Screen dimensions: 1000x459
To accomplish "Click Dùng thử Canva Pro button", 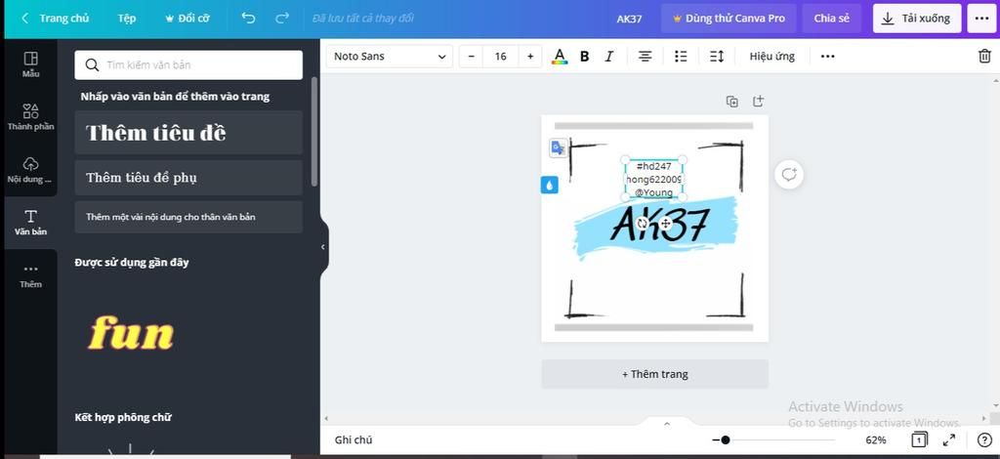I will [x=729, y=19].
